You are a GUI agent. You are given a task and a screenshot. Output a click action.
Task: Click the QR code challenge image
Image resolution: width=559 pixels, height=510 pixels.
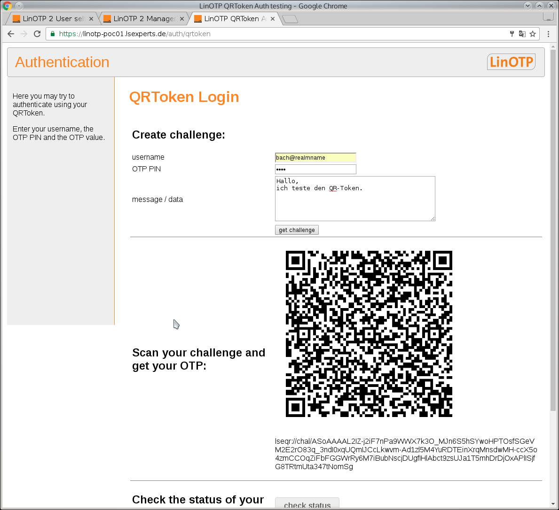369,334
